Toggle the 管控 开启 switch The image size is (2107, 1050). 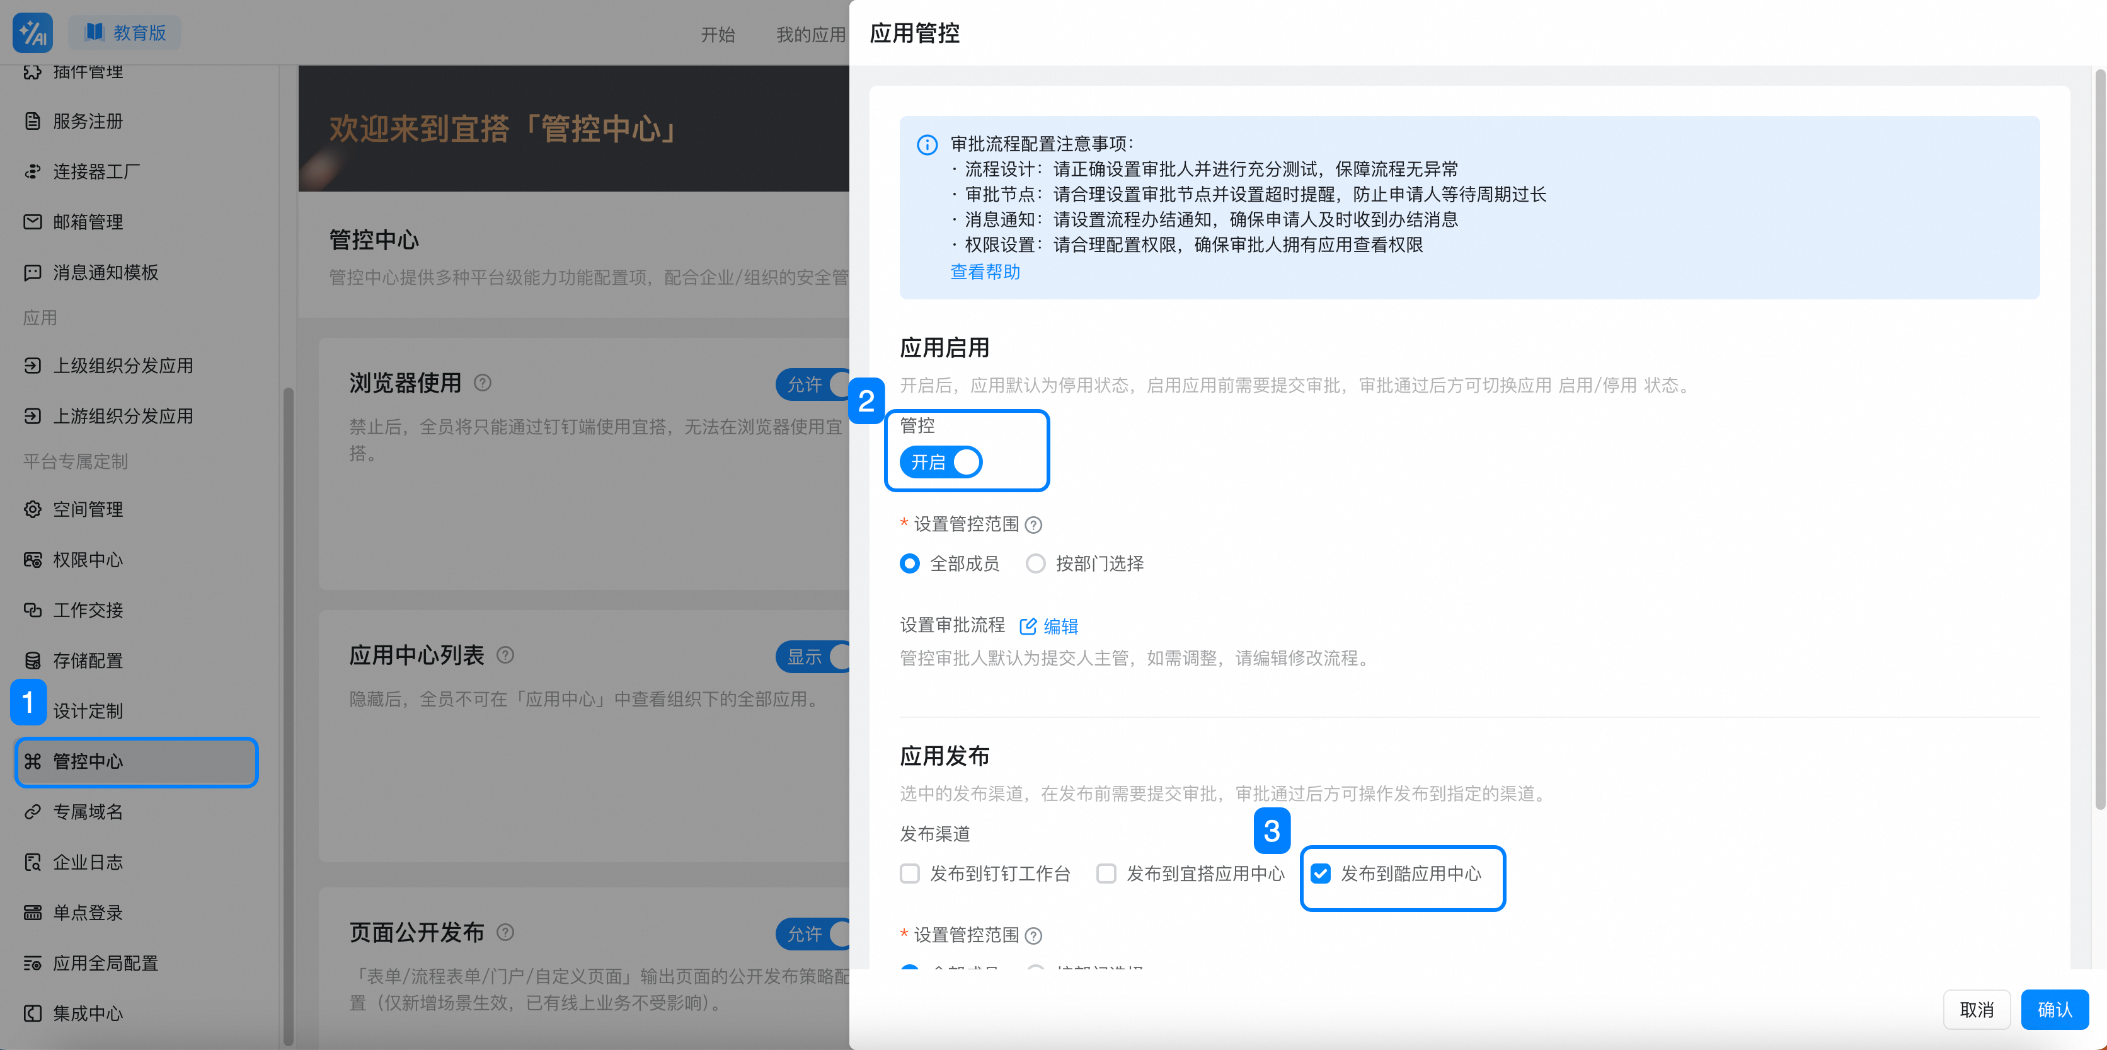941,461
